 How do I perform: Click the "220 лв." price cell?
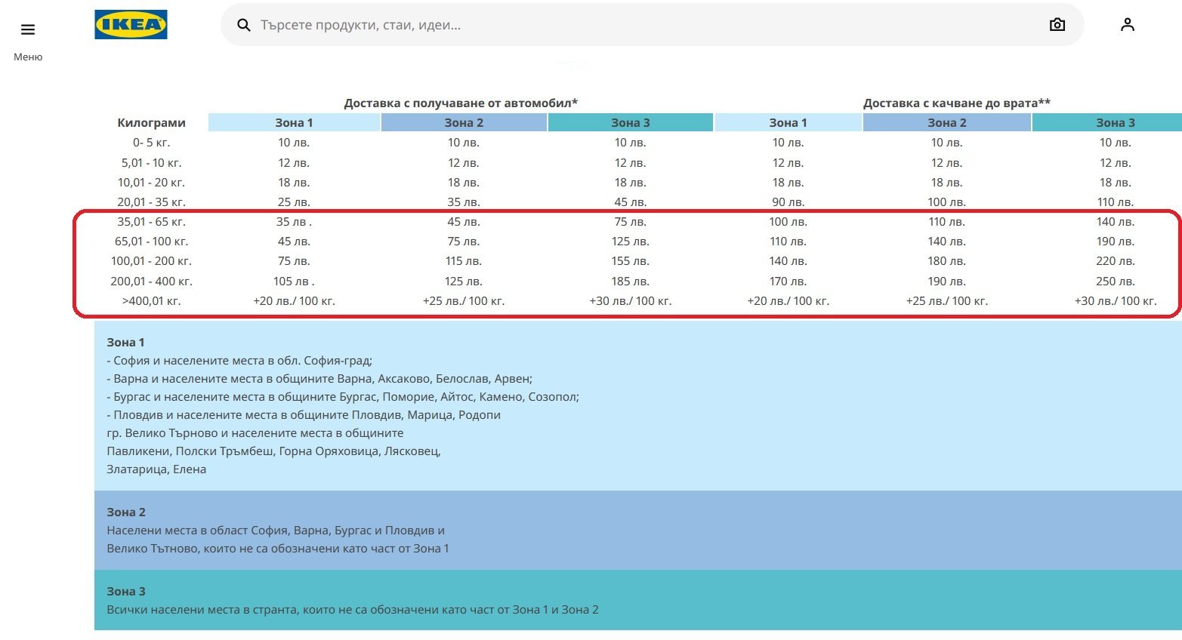click(x=1115, y=261)
